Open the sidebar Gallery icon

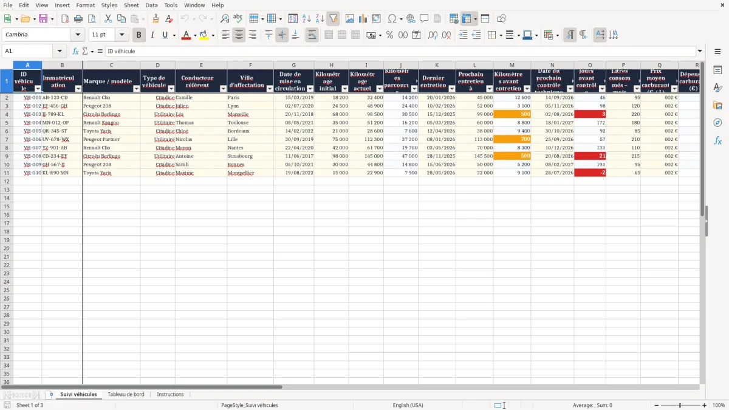pyautogui.click(x=717, y=106)
